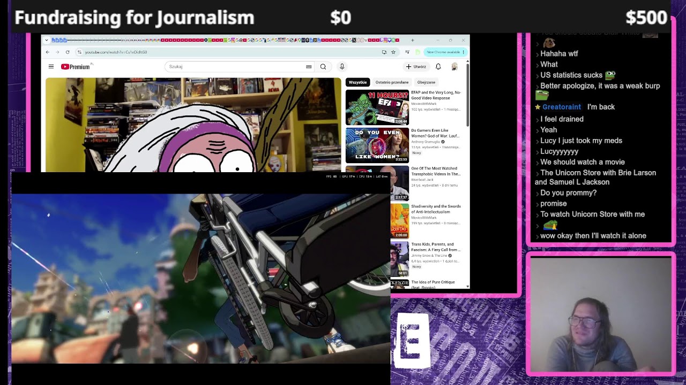Click the Greatoraint username in chat
Image resolution: width=686 pixels, height=385 pixels.
(562, 107)
